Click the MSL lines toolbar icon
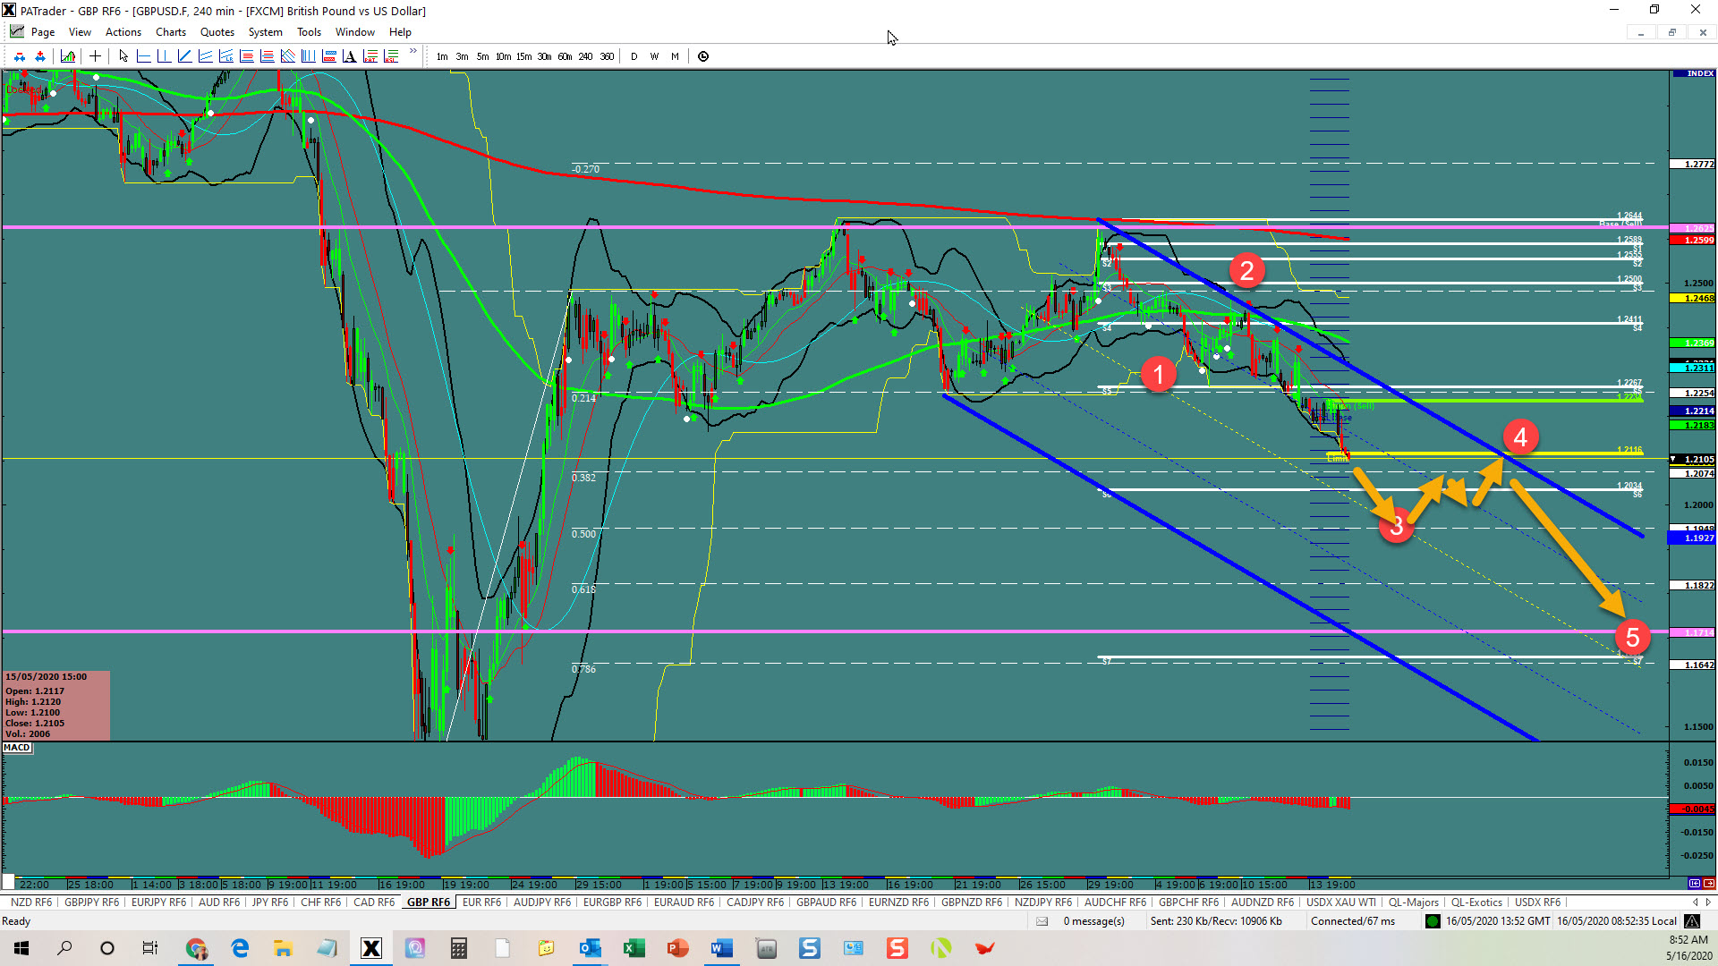This screenshot has height=966, width=1718. (391, 56)
